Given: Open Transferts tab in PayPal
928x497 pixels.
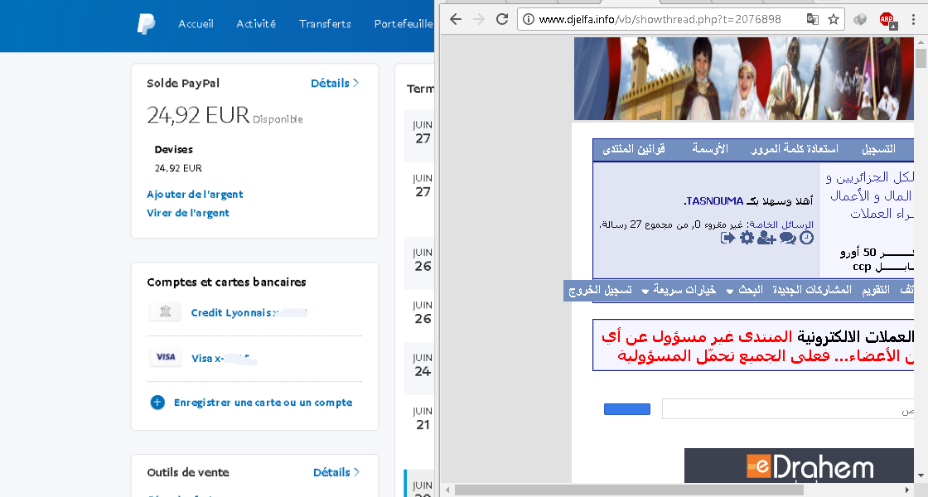Looking at the screenshot, I should [x=325, y=24].
